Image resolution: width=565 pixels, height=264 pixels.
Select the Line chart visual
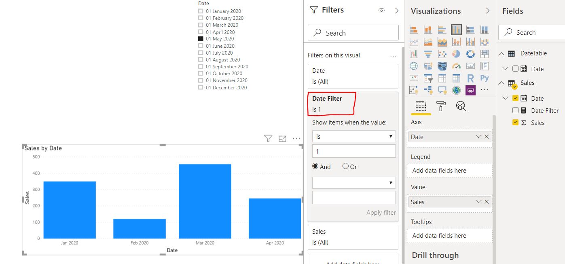click(x=414, y=42)
